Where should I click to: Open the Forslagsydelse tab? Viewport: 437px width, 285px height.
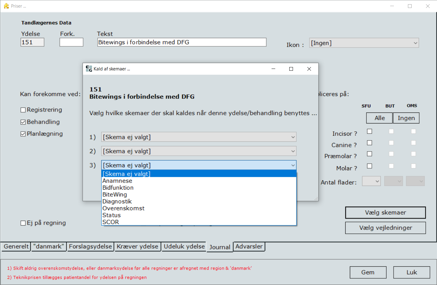tap(90, 247)
